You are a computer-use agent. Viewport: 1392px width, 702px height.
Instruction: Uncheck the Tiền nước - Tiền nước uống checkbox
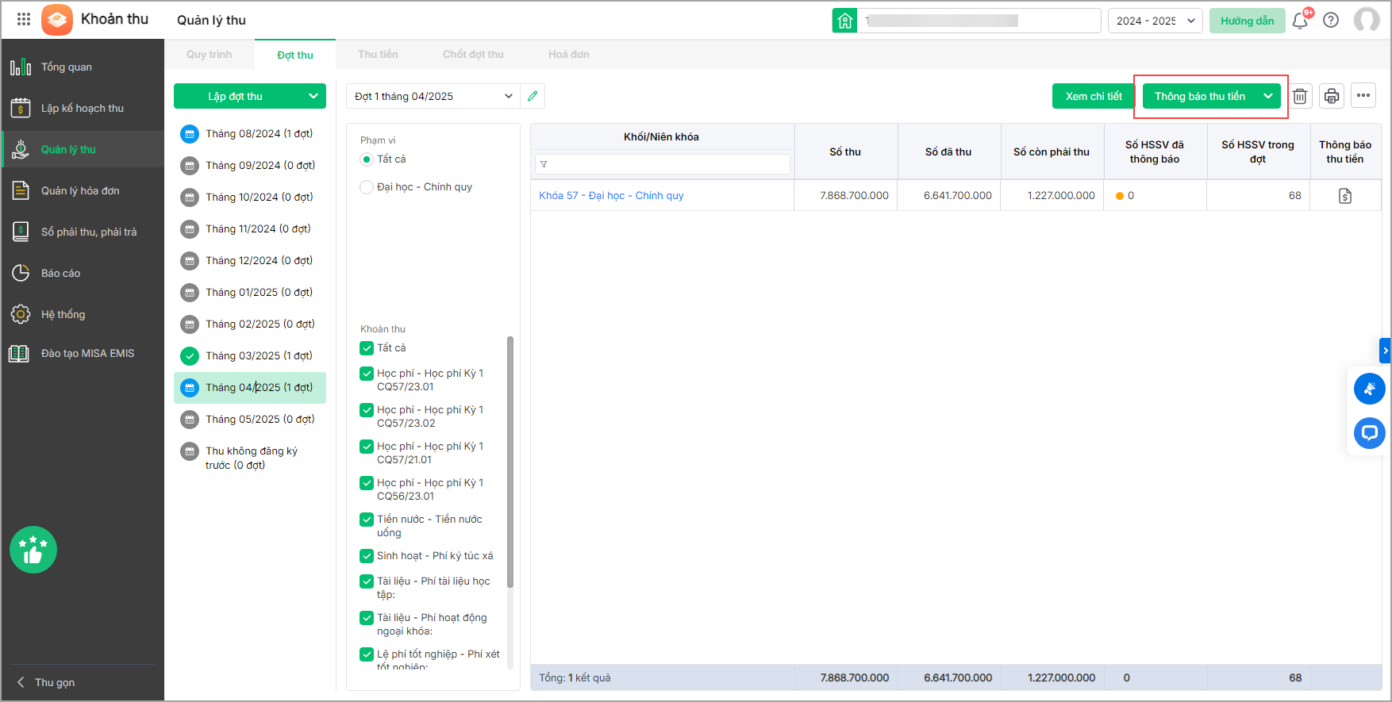click(367, 520)
